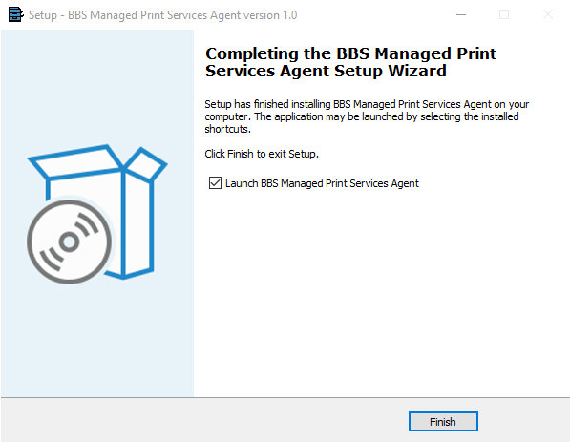The width and height of the screenshot is (570, 442).
Task: Click the installer box and disc graphic
Action: click(x=97, y=214)
